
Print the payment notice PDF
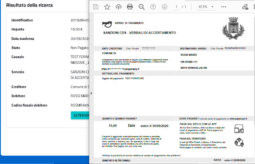point(130,7)
